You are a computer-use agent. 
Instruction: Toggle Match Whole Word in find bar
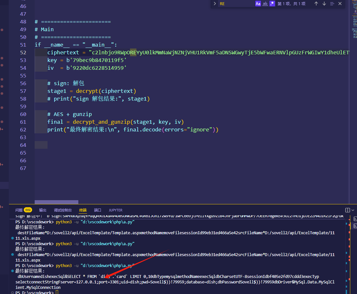(265, 4)
